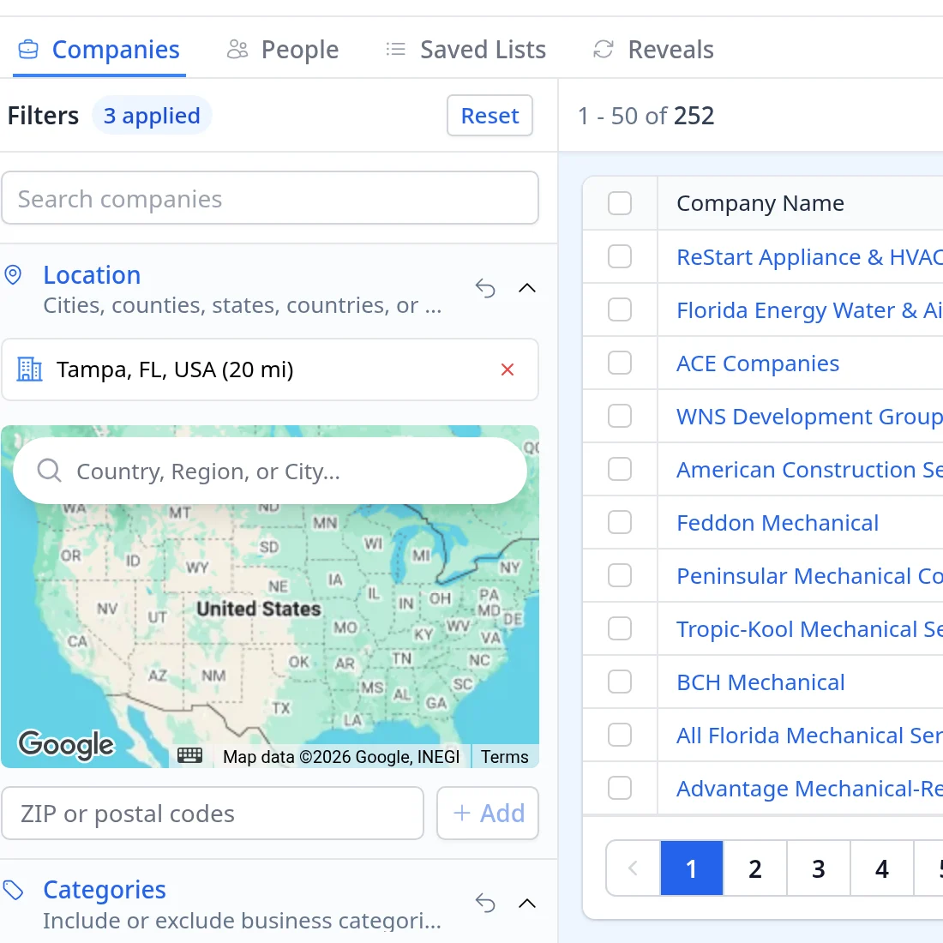The height and width of the screenshot is (943, 943).
Task: Collapse the Categories filter section
Action: pyautogui.click(x=527, y=904)
